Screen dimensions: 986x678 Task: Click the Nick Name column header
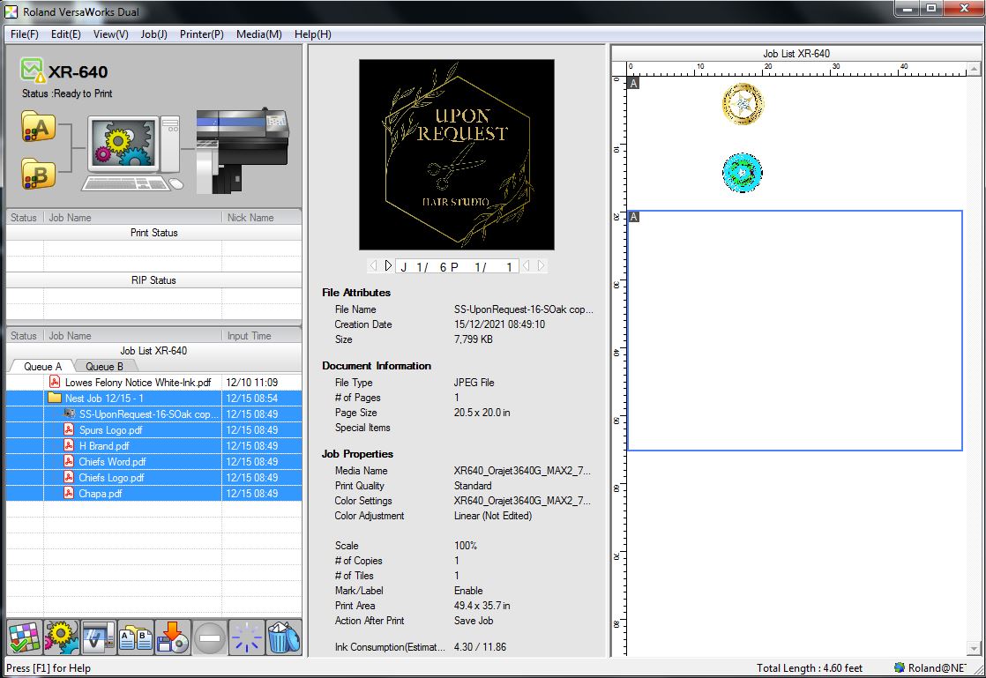point(262,218)
